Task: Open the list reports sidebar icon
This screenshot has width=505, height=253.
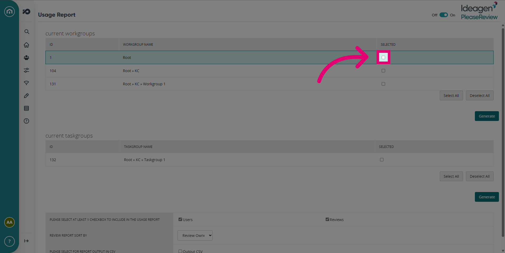Action: point(26,108)
